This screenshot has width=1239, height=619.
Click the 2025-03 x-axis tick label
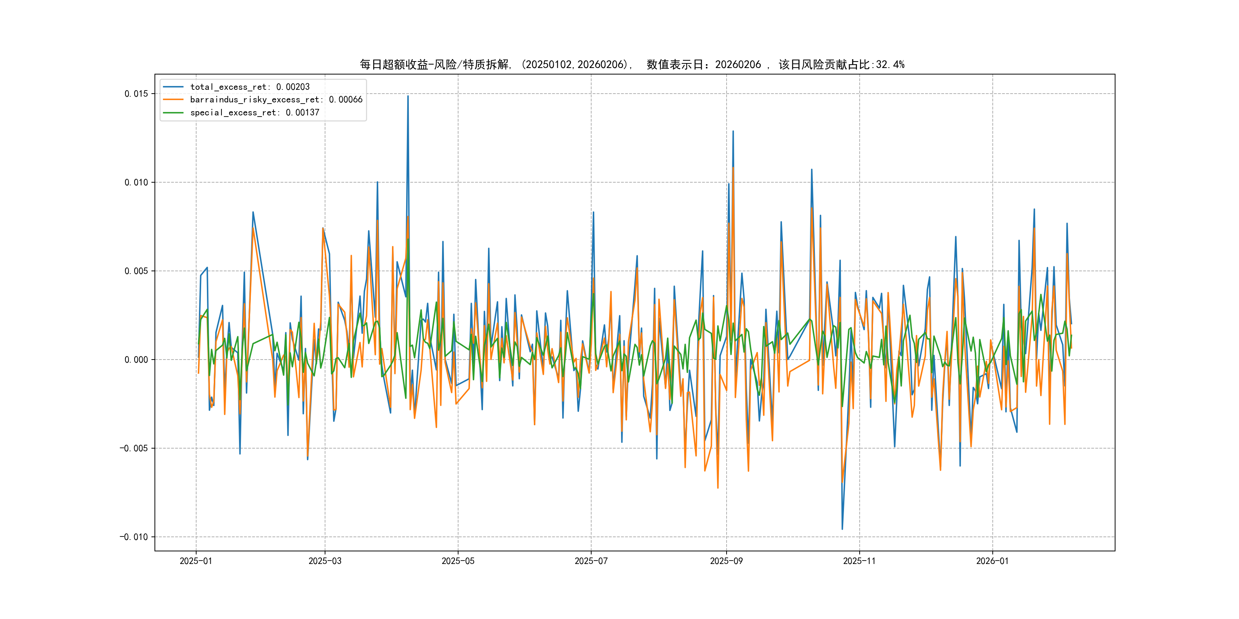pos(325,561)
